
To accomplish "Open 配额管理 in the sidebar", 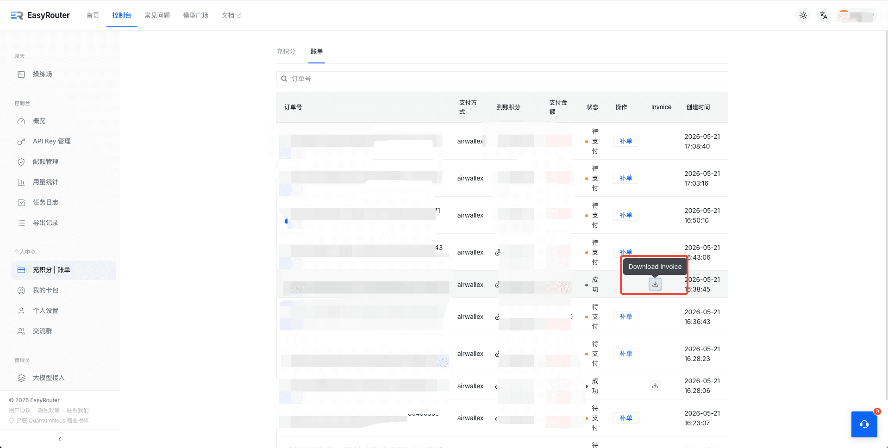I will pos(63,162).
